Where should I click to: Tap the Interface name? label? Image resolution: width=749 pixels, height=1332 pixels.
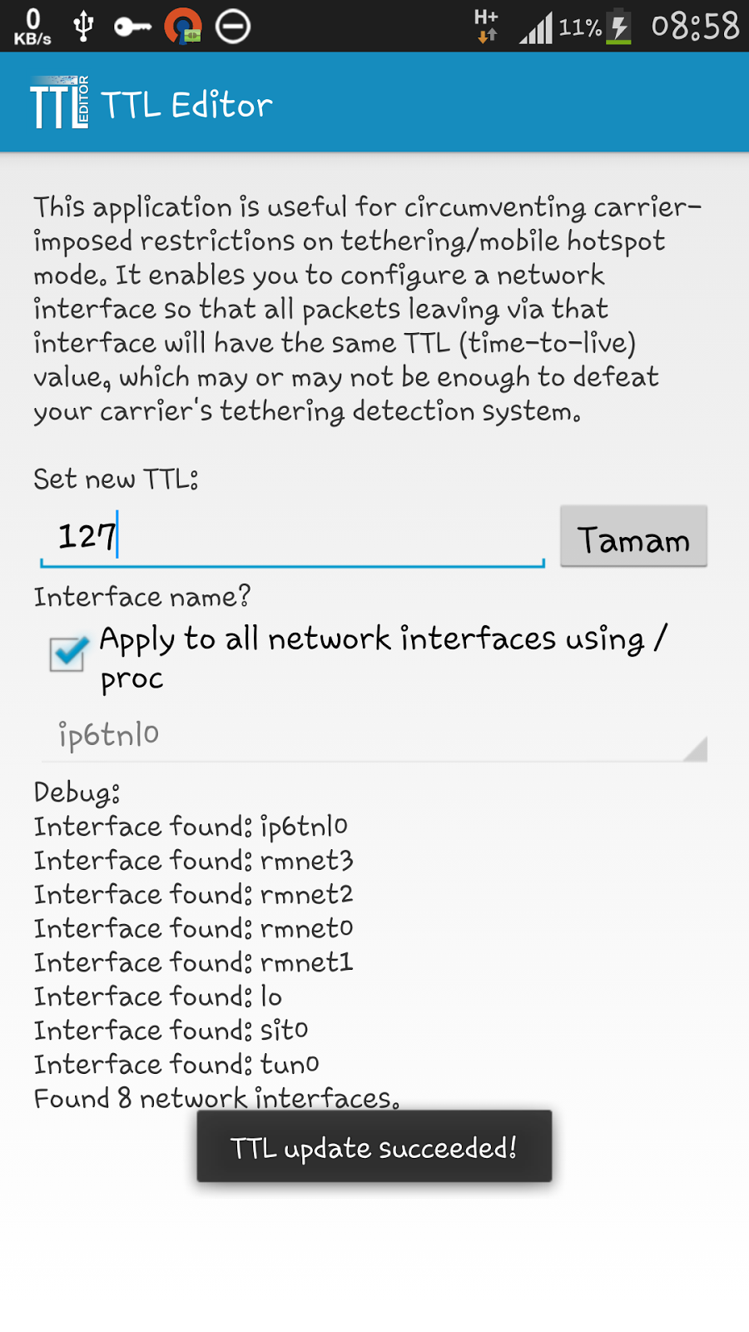point(142,597)
